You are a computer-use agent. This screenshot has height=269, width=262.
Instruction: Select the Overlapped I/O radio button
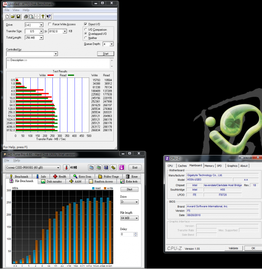tap(86, 34)
